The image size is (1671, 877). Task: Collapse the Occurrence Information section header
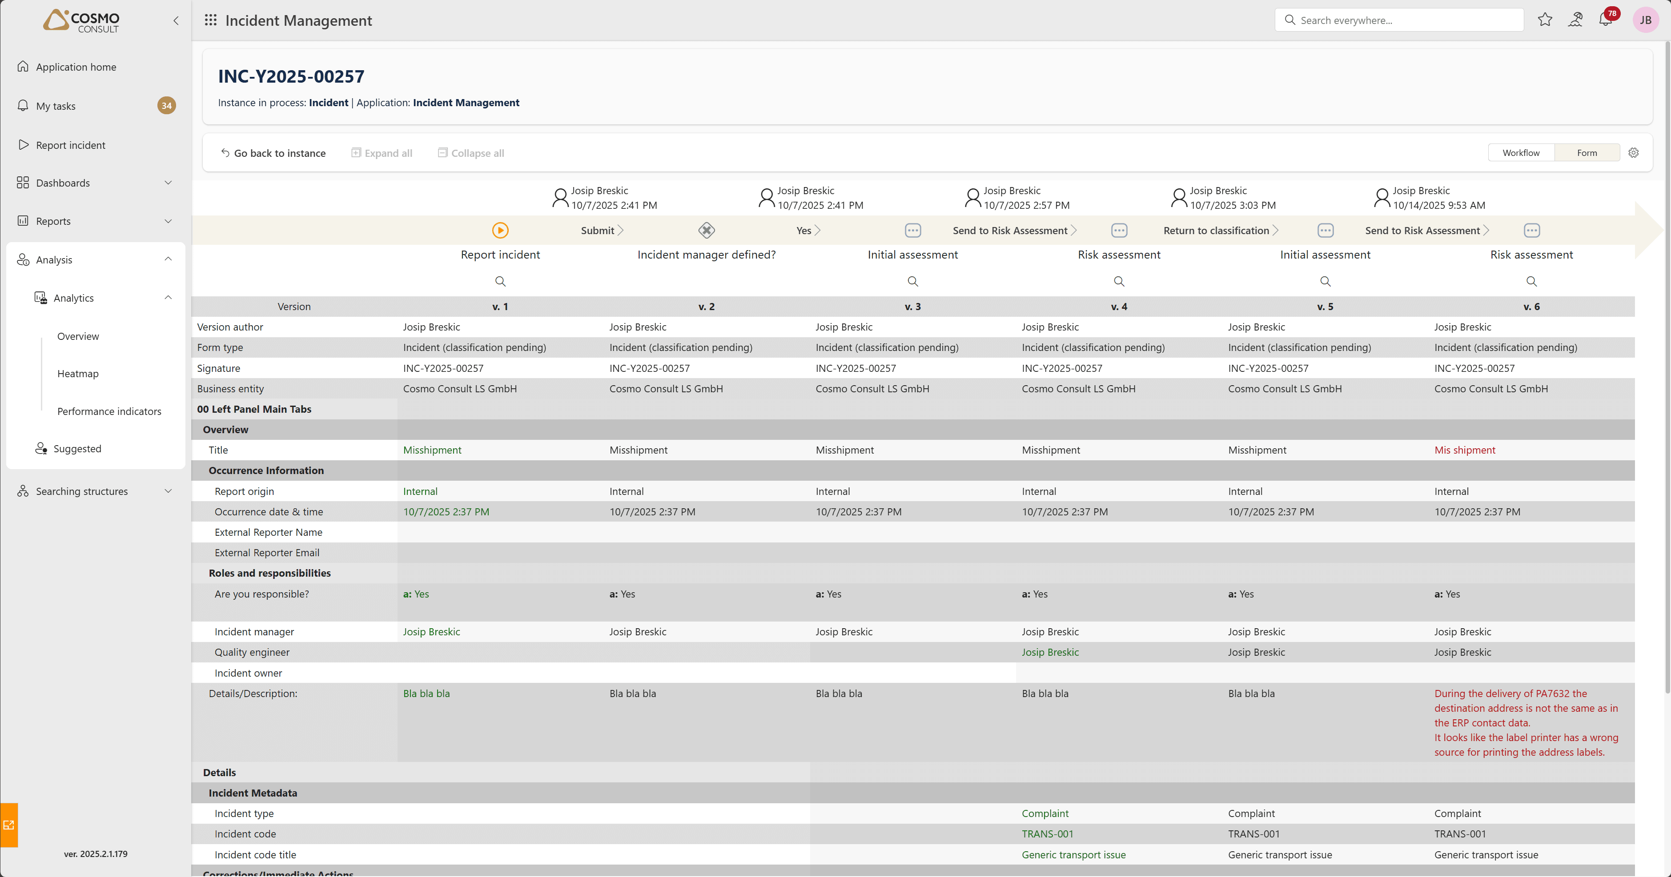click(x=266, y=470)
